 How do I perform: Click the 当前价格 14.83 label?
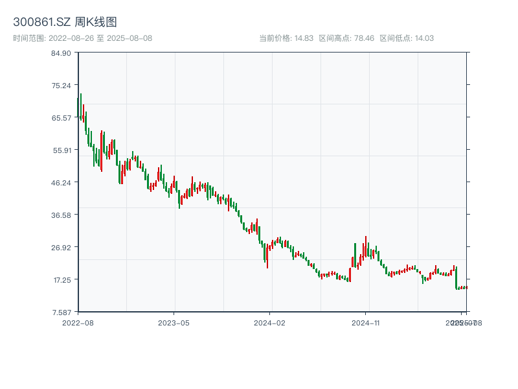tap(286, 38)
